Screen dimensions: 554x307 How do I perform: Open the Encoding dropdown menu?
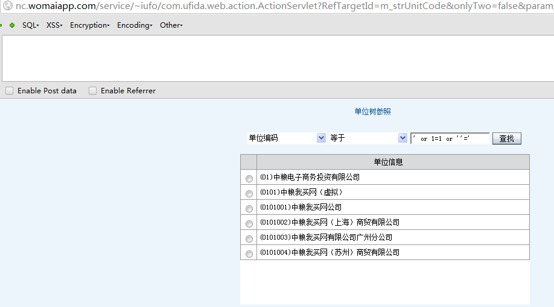pyautogui.click(x=135, y=25)
